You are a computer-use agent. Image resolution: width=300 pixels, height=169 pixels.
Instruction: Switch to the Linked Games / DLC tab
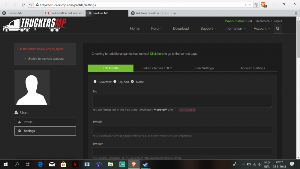pos(157,68)
